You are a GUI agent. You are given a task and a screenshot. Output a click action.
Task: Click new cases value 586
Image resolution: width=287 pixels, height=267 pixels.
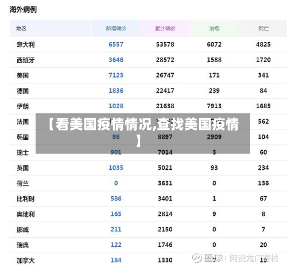pyautogui.click(x=116, y=199)
